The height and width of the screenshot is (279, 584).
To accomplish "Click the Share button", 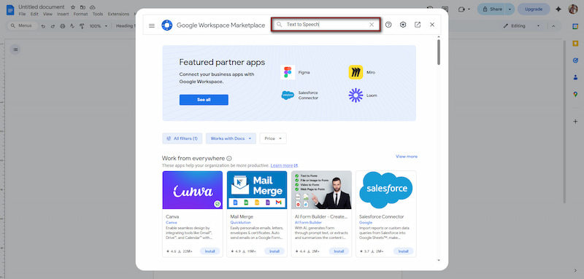I will click(491, 9).
